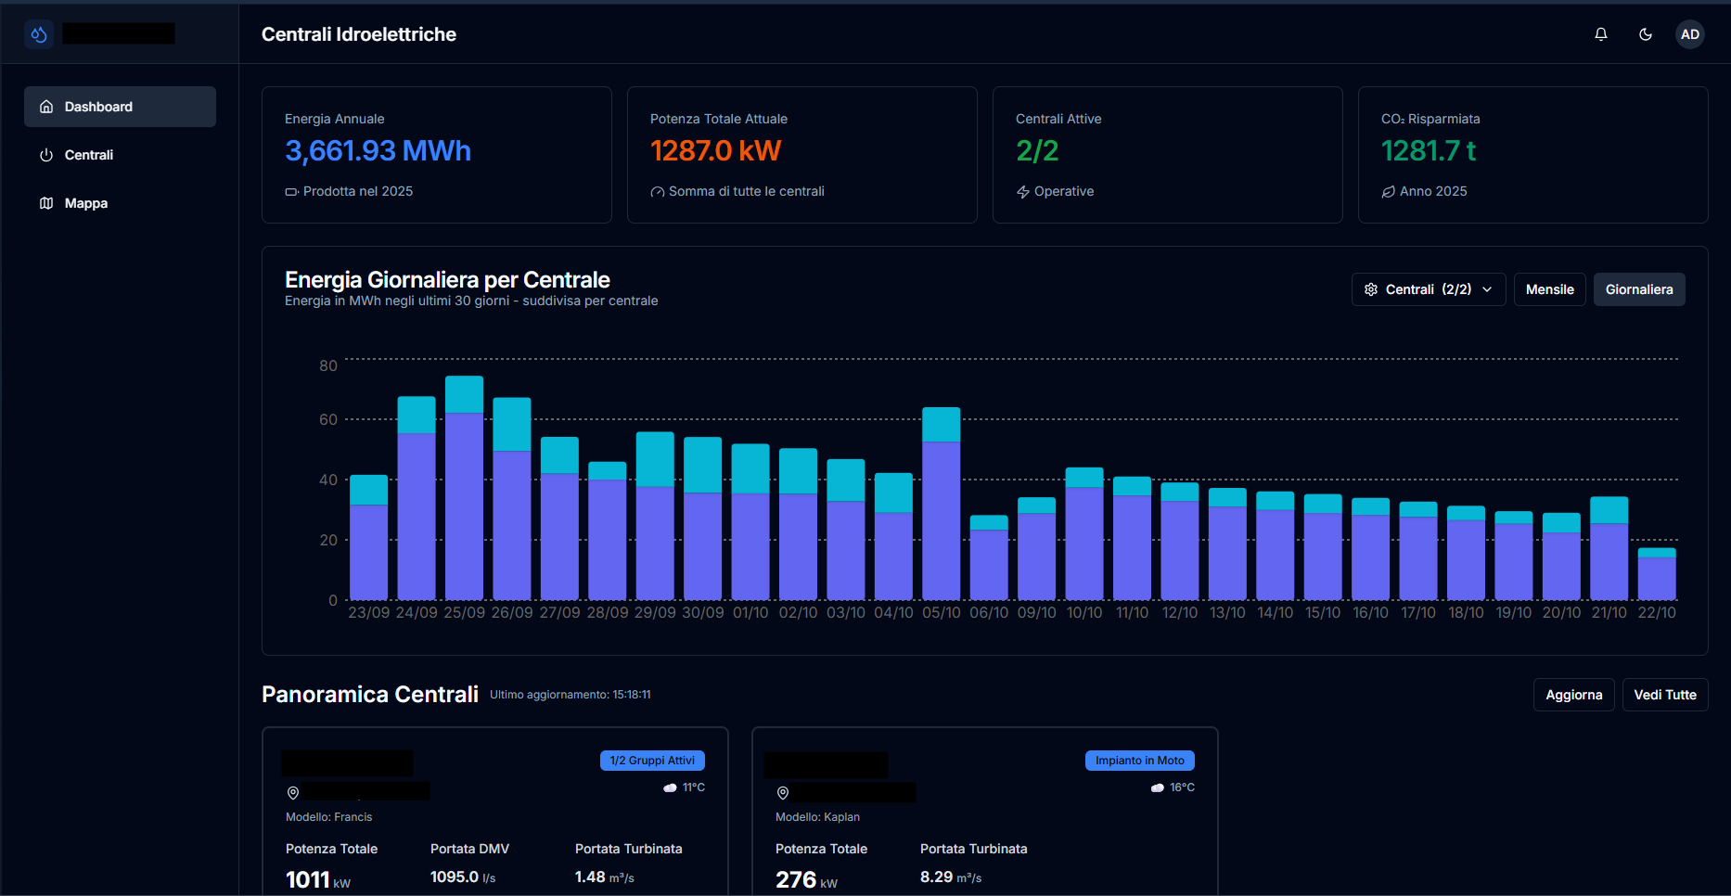Click the AD user avatar circle
Image resolution: width=1731 pixels, height=896 pixels.
click(1690, 33)
